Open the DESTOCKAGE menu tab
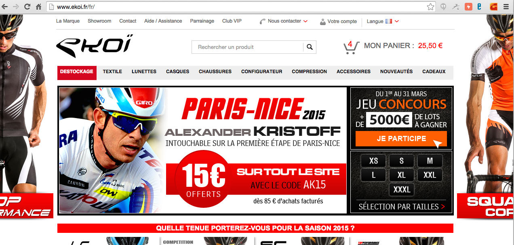 click(x=77, y=72)
